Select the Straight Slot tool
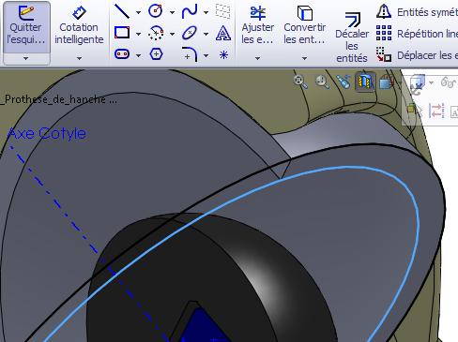This screenshot has width=458, height=342. point(122,54)
